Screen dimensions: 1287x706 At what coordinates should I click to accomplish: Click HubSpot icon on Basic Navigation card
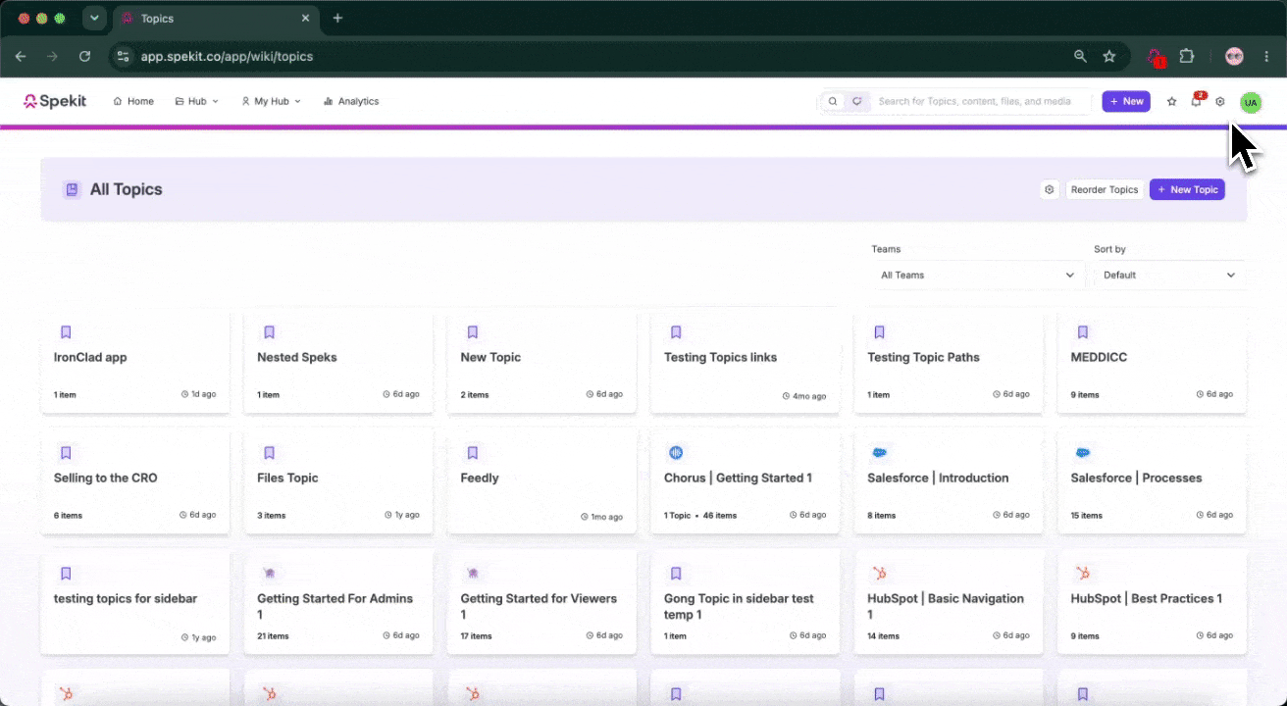pyautogui.click(x=879, y=573)
